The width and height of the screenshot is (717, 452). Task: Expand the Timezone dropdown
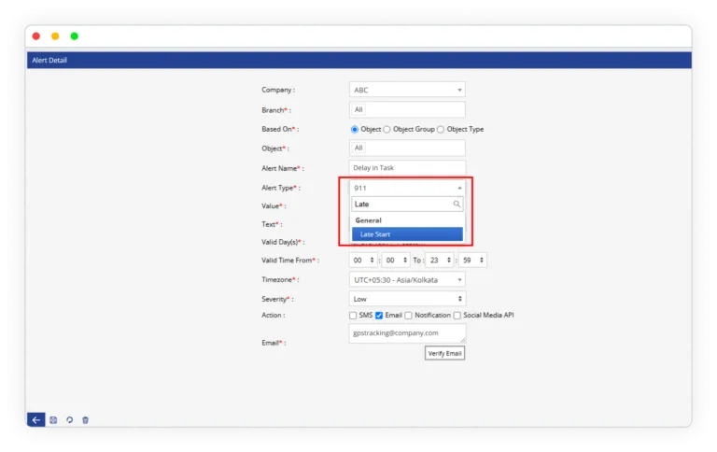coord(407,279)
